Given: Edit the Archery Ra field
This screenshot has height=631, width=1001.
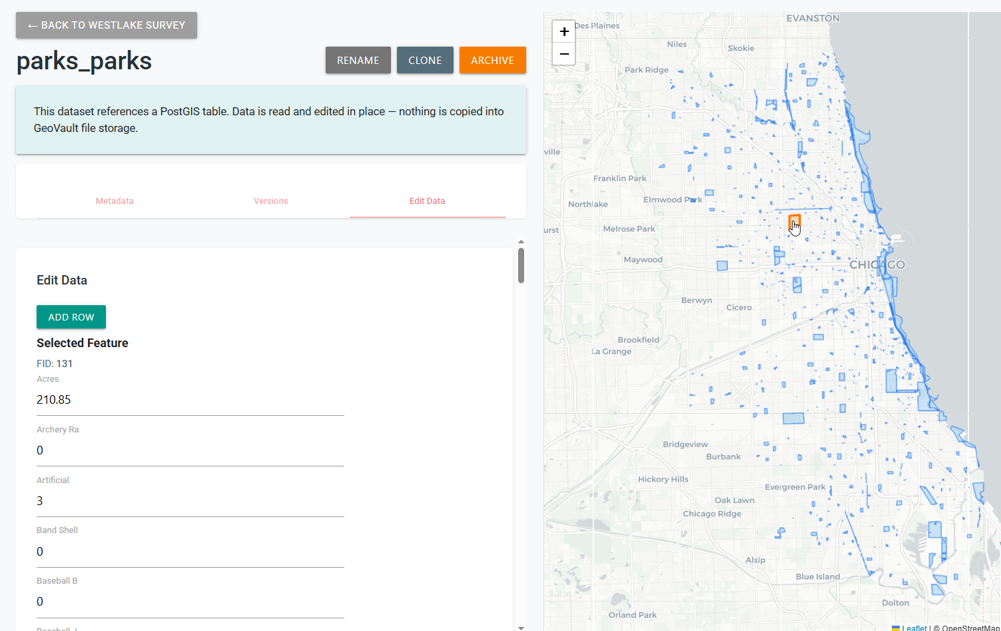Looking at the screenshot, I should [190, 450].
